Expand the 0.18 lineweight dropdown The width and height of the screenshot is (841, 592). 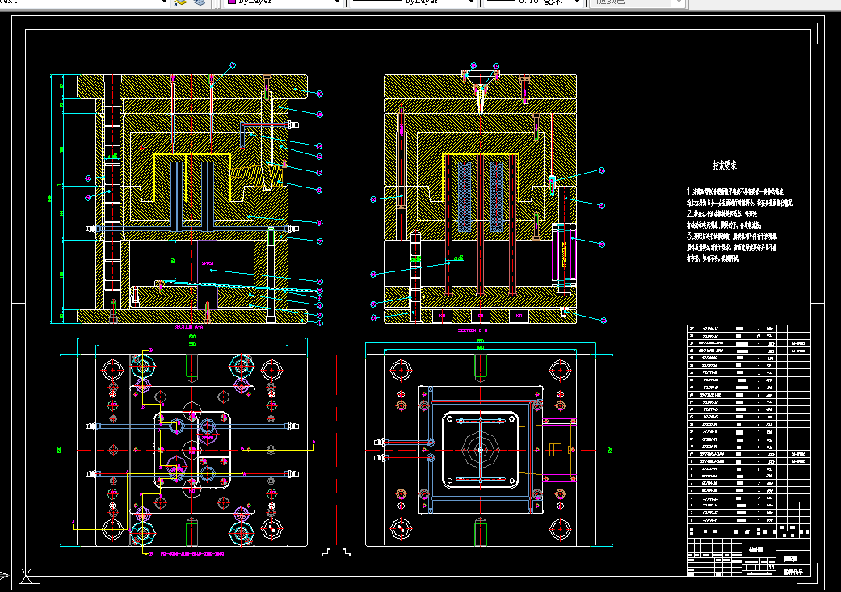pos(577,2)
